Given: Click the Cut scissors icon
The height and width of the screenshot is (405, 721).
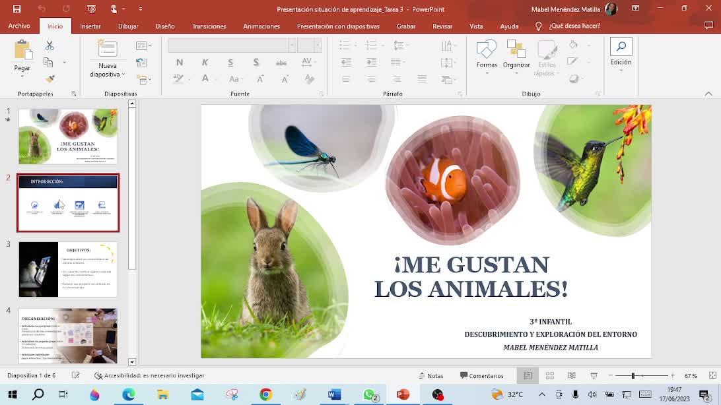Looking at the screenshot, I should (49, 46).
